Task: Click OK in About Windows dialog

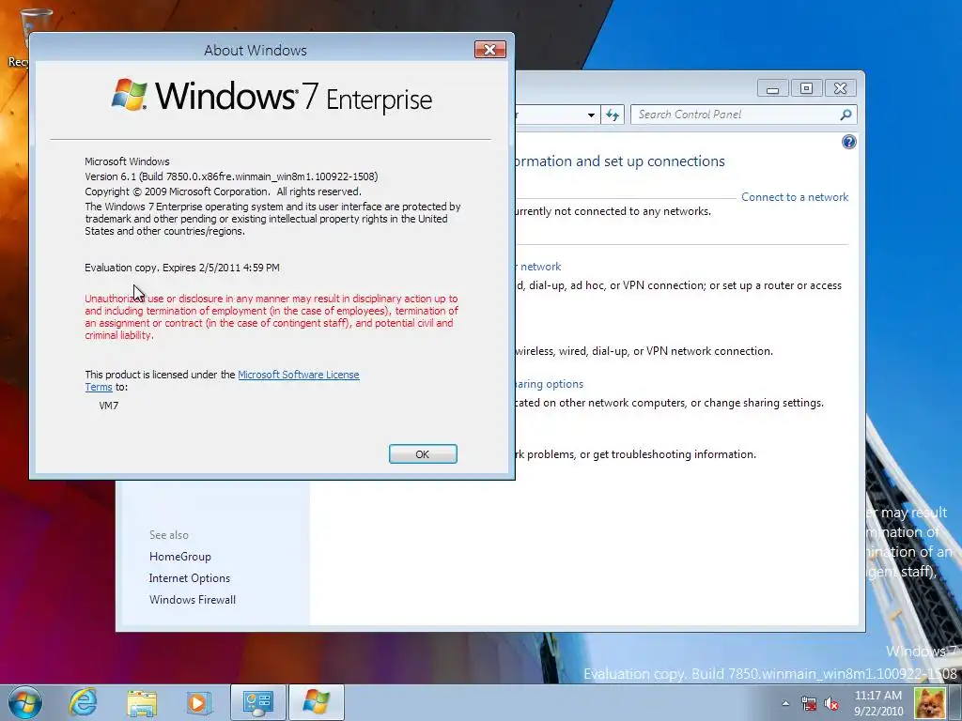Action: click(x=423, y=453)
